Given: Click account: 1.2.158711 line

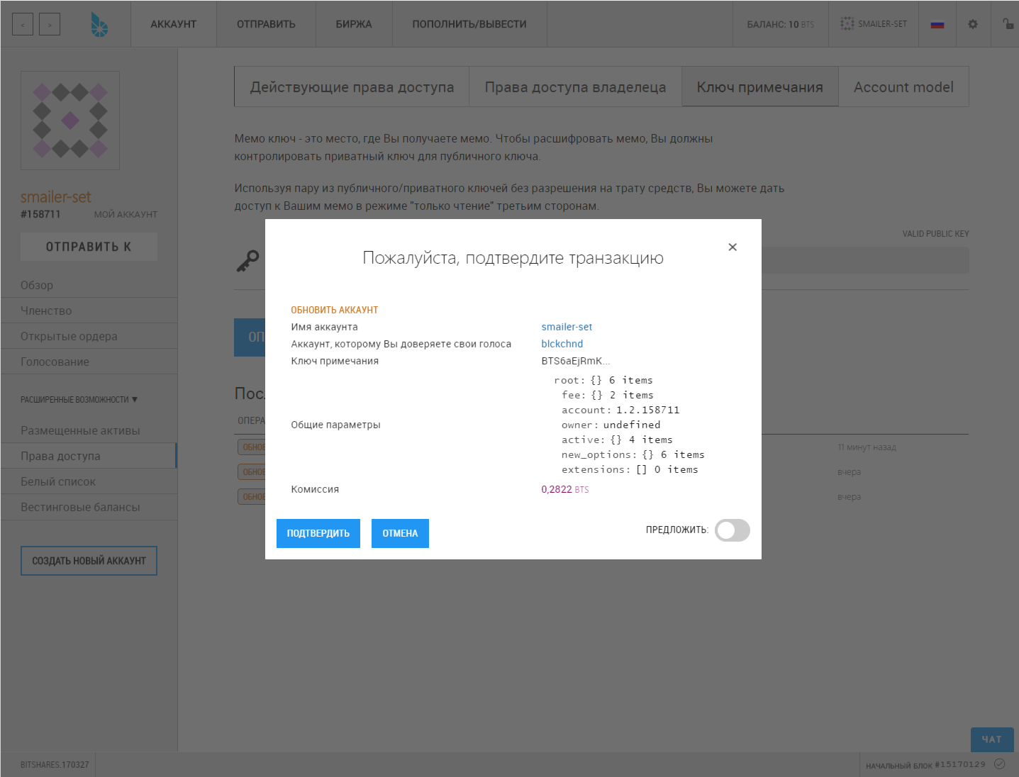Looking at the screenshot, I should pyautogui.click(x=620, y=410).
